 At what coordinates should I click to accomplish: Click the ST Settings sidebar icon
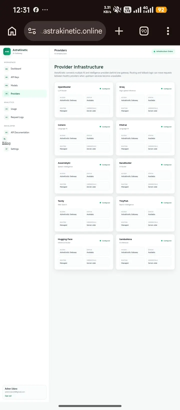(x=6, y=149)
